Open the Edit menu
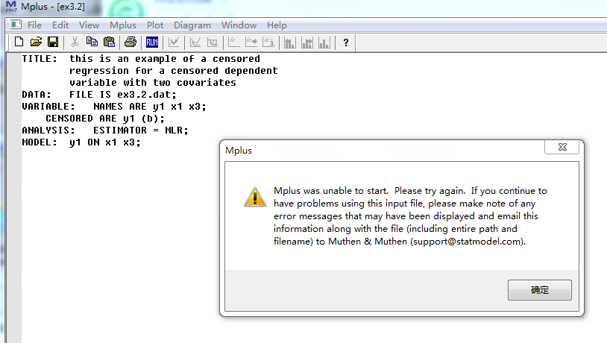607x343 pixels. point(60,25)
